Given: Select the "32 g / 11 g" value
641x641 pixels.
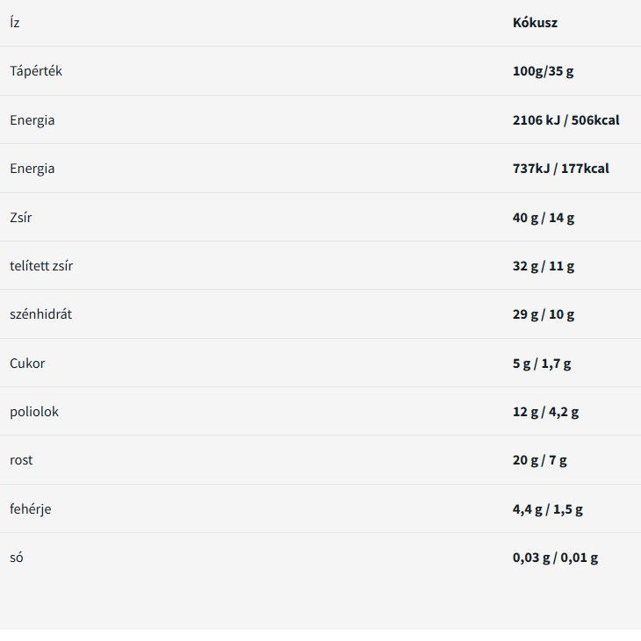Looking at the screenshot, I should pyautogui.click(x=544, y=265).
